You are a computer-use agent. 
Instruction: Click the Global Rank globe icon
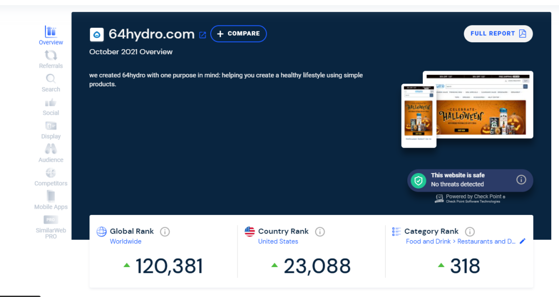(x=101, y=231)
